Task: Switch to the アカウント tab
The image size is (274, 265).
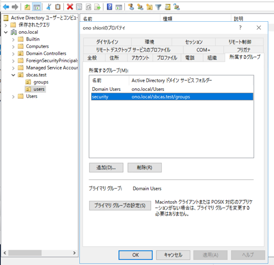Action: [140, 58]
